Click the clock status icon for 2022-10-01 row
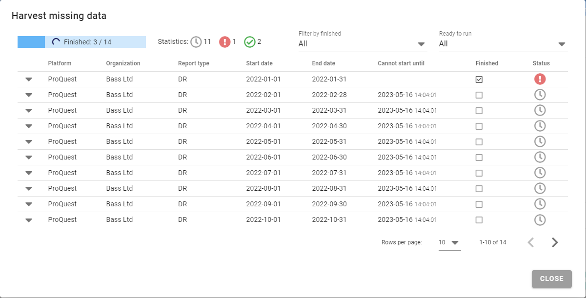The height and width of the screenshot is (298, 586). 540,219
